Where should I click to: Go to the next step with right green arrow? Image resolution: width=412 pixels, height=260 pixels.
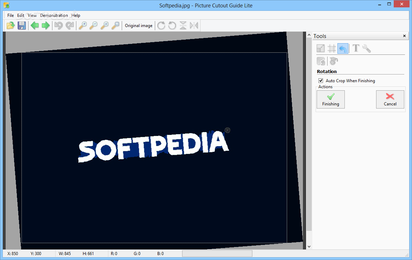[46, 25]
